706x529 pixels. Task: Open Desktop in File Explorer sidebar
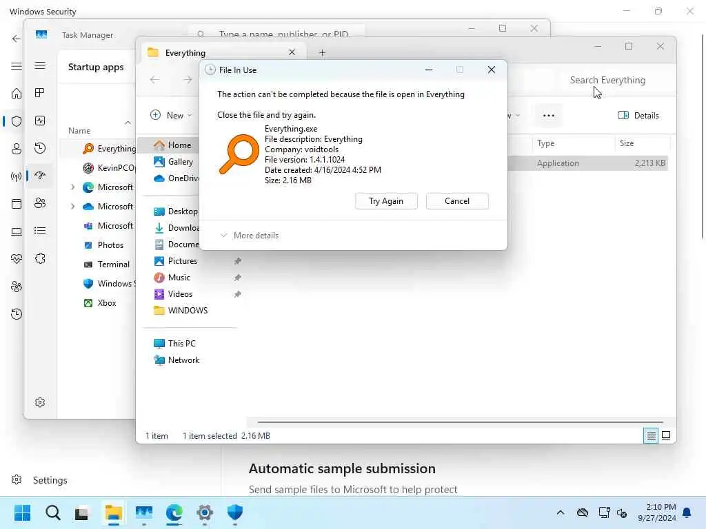(176, 211)
